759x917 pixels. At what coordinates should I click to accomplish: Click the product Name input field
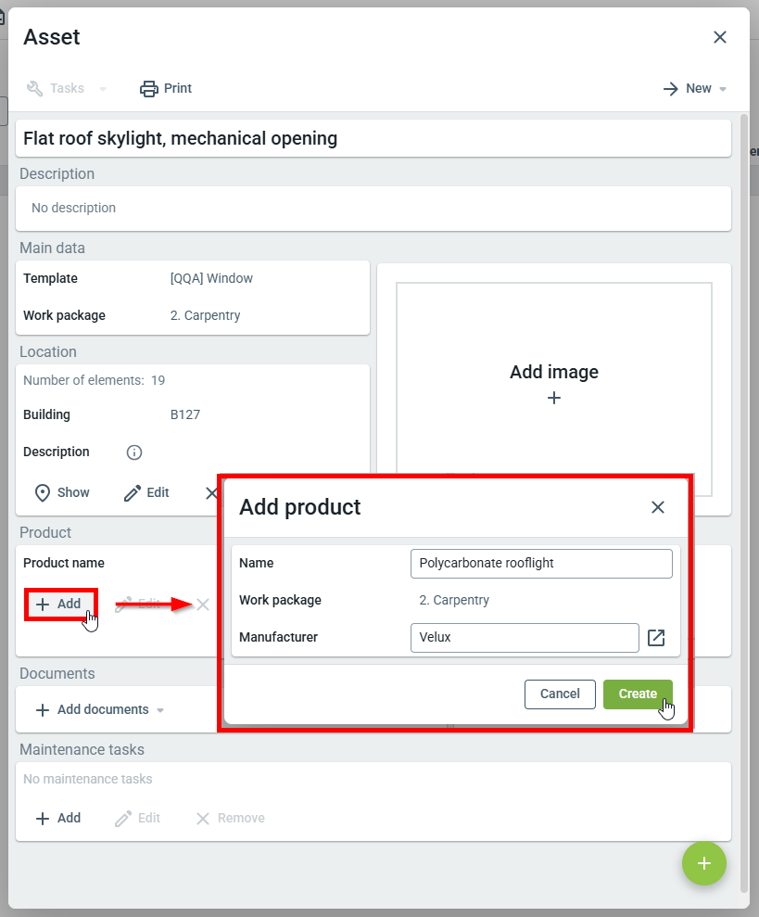pyautogui.click(x=541, y=563)
